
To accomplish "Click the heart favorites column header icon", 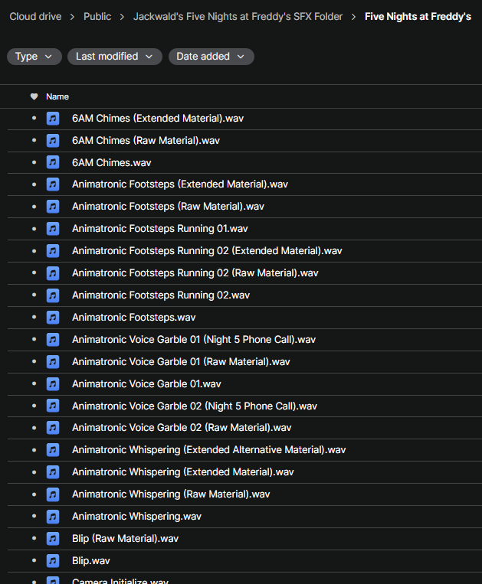I will pyautogui.click(x=34, y=97).
